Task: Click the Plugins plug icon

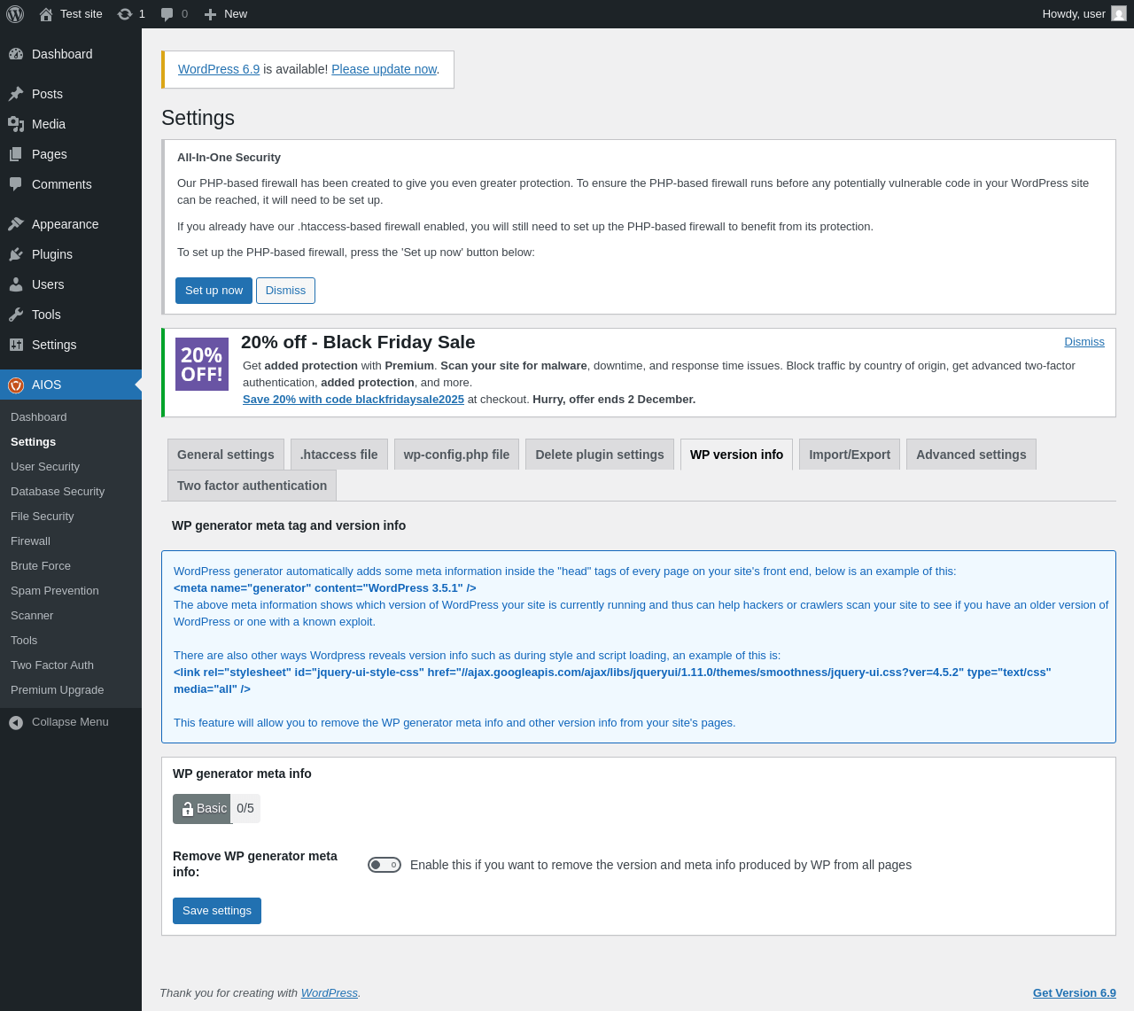Action: [x=16, y=254]
